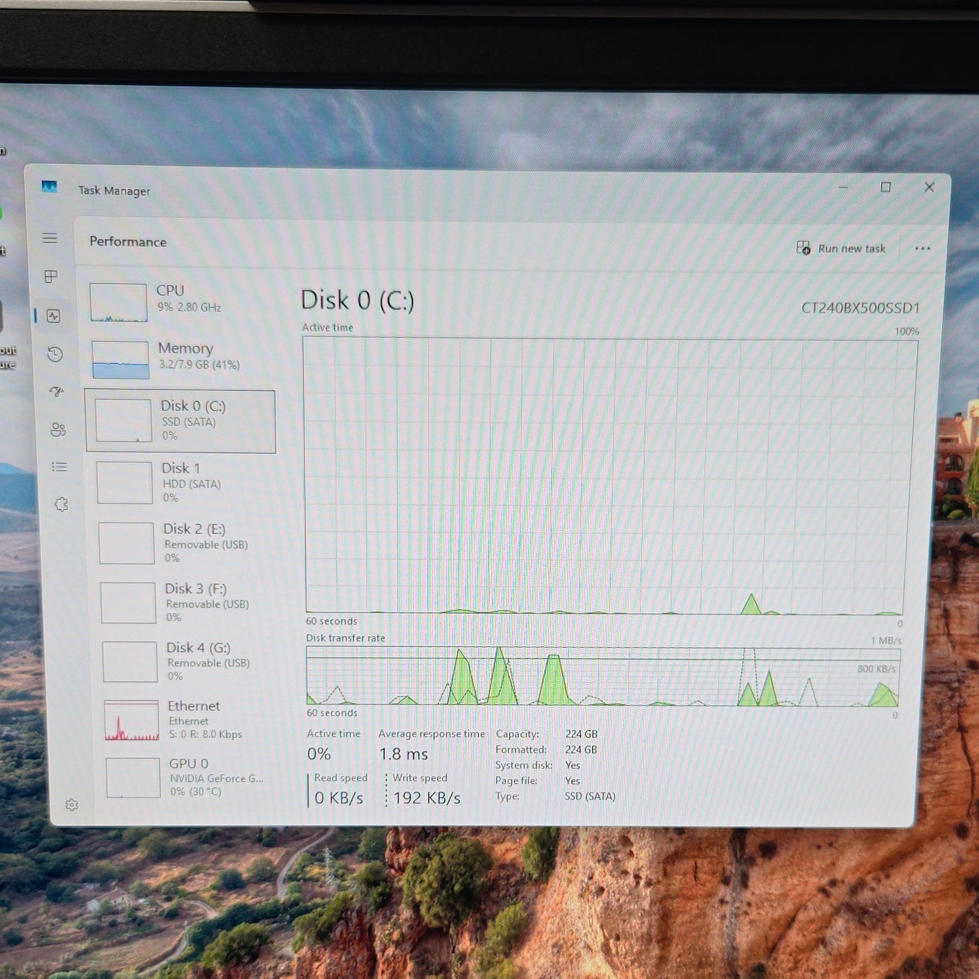Click the 192 KB/s write speed value
Image resolution: width=979 pixels, height=979 pixels.
tap(427, 798)
